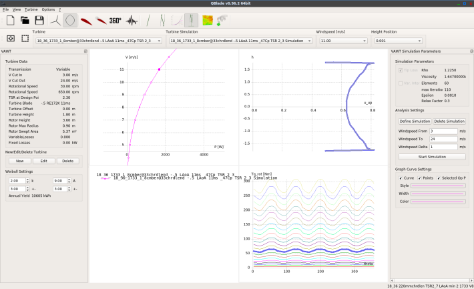Open airfoil design red foil icon
The width and height of the screenshot is (474, 289).
tap(86, 21)
